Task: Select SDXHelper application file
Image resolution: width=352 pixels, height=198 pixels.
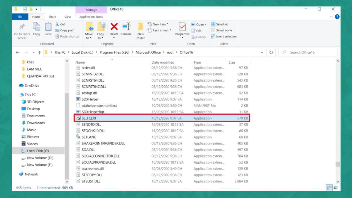Action: pos(162,99)
